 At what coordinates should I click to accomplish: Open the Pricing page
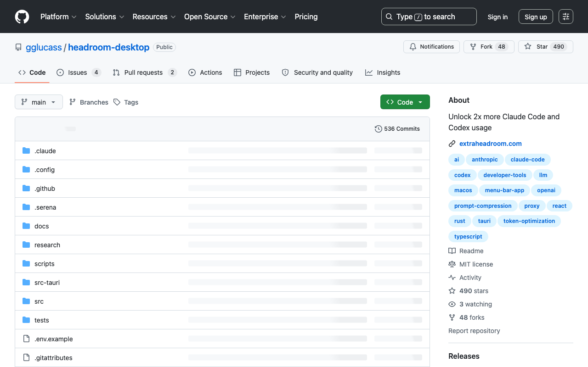[306, 17]
